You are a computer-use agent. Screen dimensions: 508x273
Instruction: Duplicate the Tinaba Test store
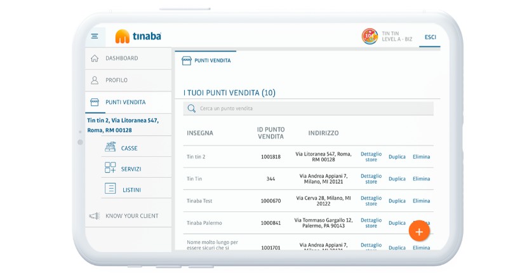(397, 201)
